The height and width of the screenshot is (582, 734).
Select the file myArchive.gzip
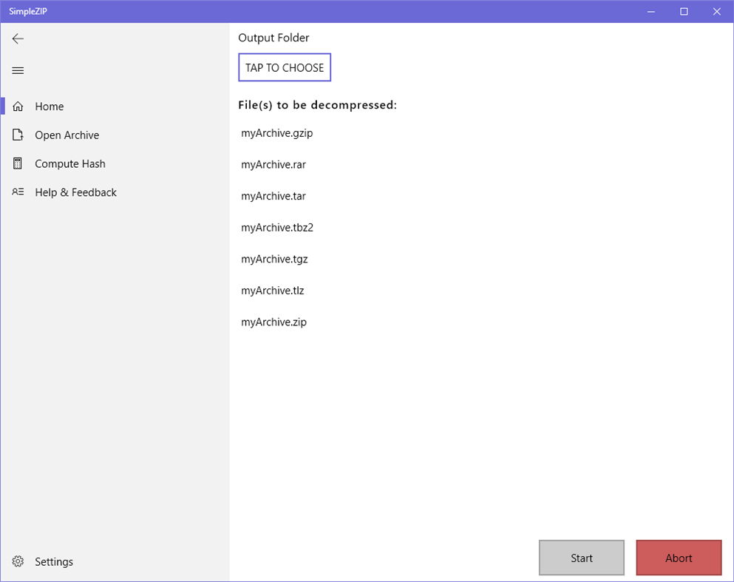pyautogui.click(x=277, y=133)
